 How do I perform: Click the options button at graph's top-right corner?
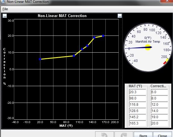pyautogui.click(x=120, y=16)
